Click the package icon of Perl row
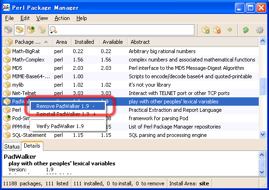The image size is (269, 190). click(7, 110)
